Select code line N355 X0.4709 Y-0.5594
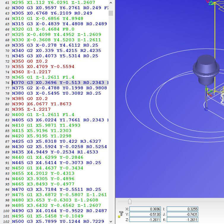This screenshot has height=224, width=224. (43, 66)
